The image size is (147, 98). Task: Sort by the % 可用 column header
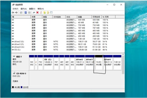pos(108,17)
